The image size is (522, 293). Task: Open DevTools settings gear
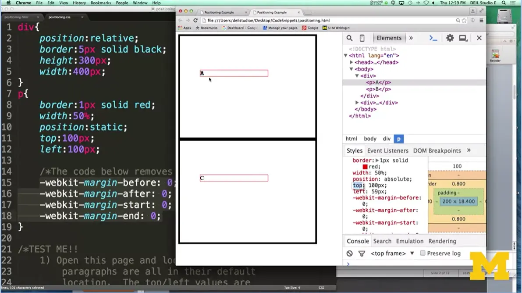450,38
